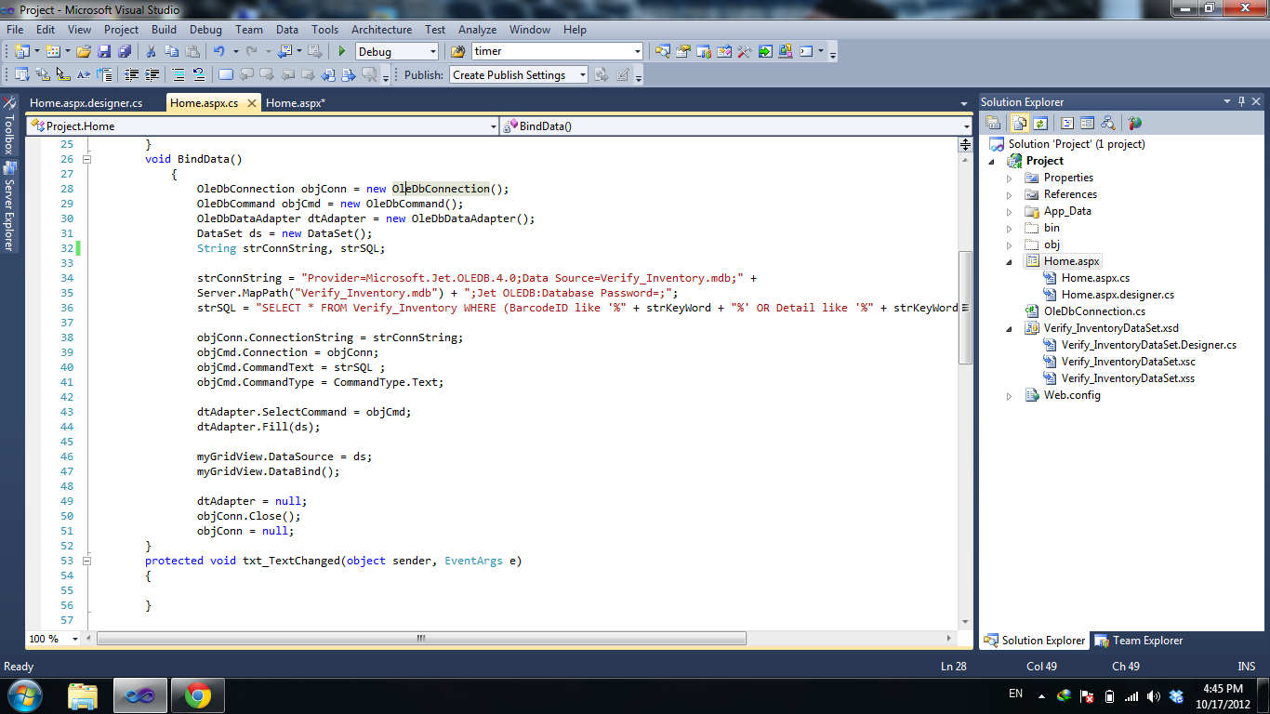Open the Build menu
The width and height of the screenshot is (1270, 714).
(x=164, y=30)
